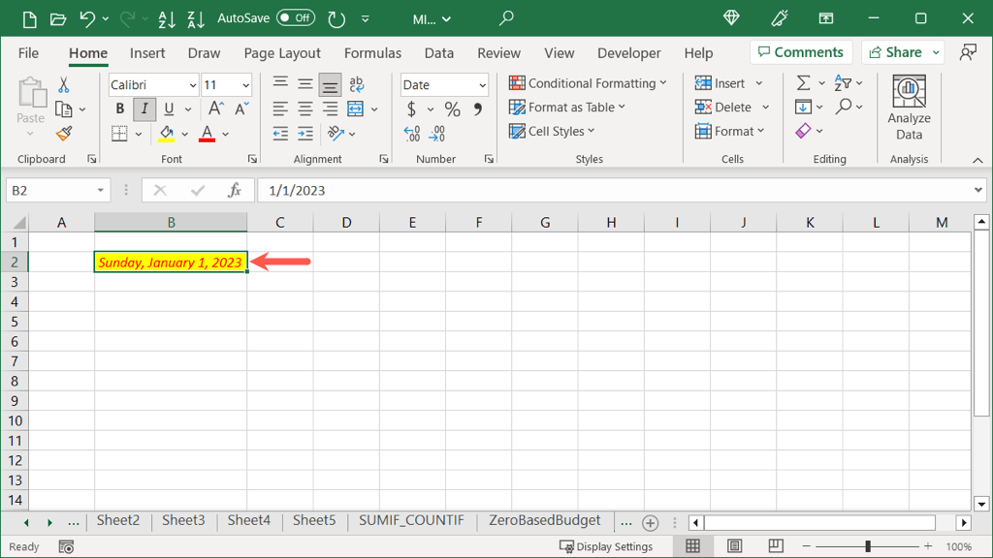Image resolution: width=993 pixels, height=558 pixels.
Task: Click Delete cells button
Action: pyautogui.click(x=723, y=108)
